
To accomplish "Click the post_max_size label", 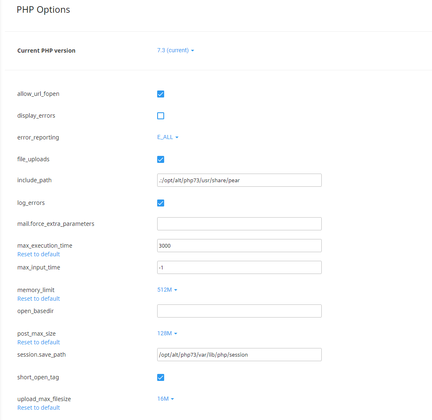I will 36,334.
